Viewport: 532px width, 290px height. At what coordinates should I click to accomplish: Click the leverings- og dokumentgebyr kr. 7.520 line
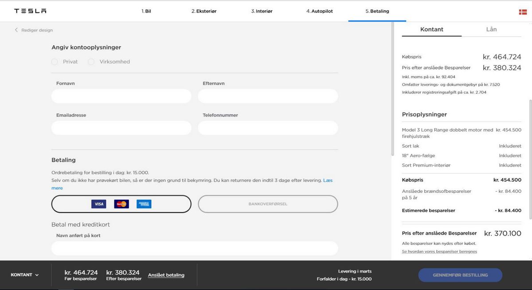pos(451,84)
